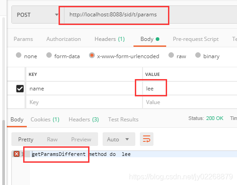
Task: Select the none body type
Action: pos(19,55)
